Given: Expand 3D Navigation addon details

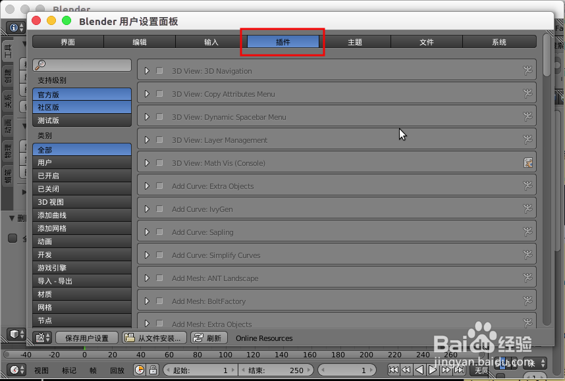Looking at the screenshot, I should pos(147,70).
